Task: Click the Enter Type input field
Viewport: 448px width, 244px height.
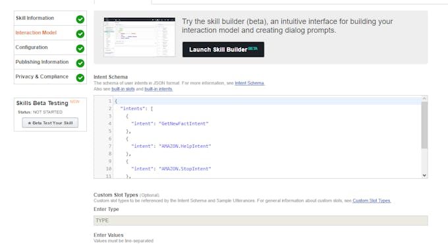Action: click(x=261, y=220)
